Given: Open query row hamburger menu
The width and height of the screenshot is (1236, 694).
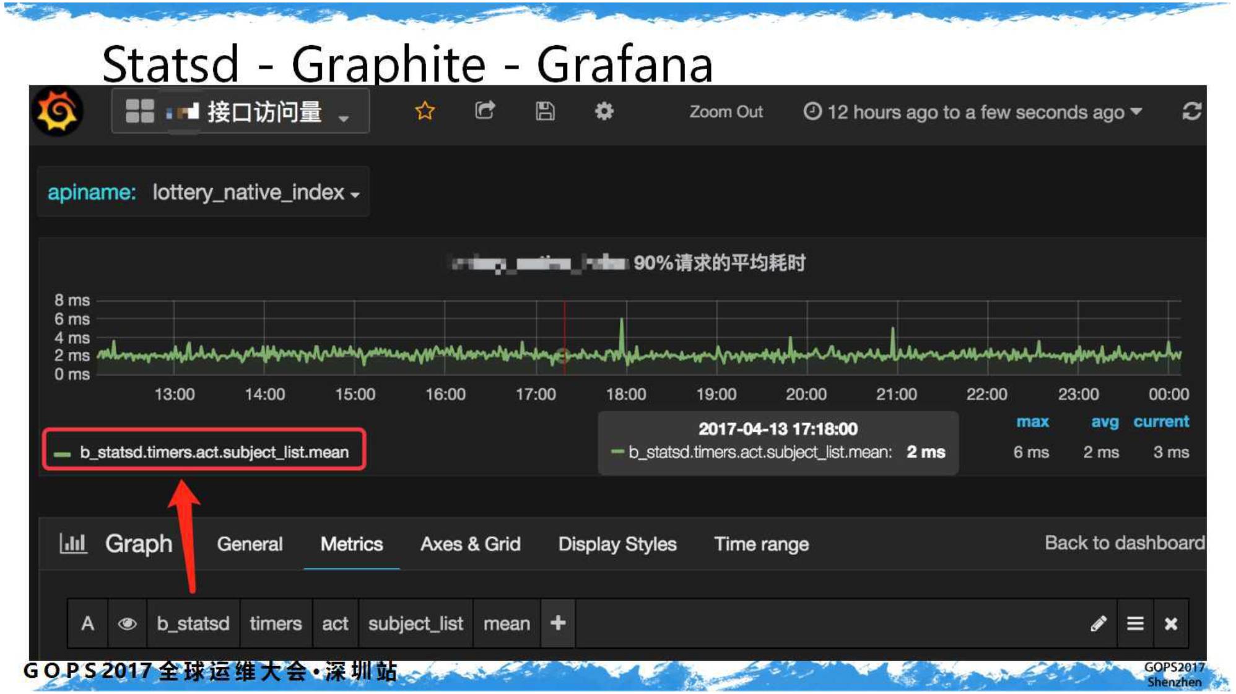Looking at the screenshot, I should [1134, 623].
